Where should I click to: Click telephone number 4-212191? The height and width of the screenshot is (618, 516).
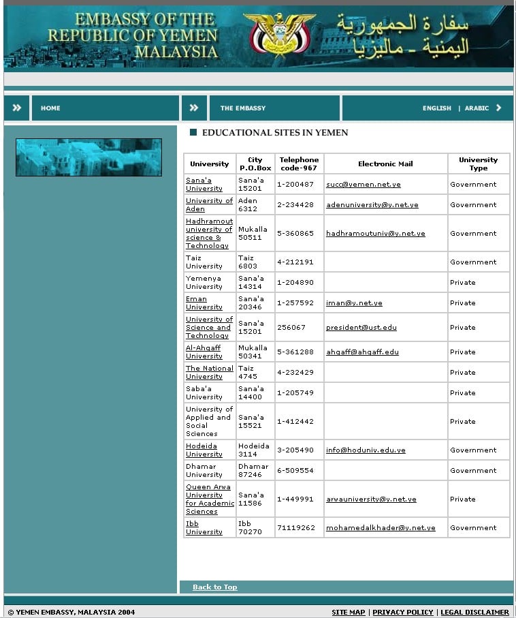[x=295, y=262]
